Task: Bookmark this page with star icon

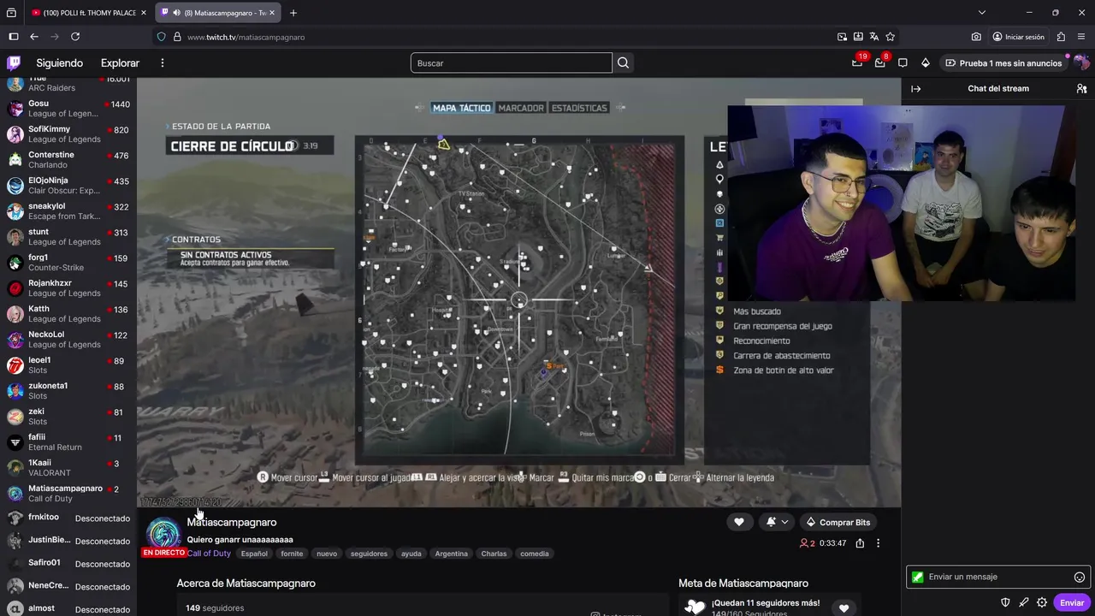Action: point(891,37)
